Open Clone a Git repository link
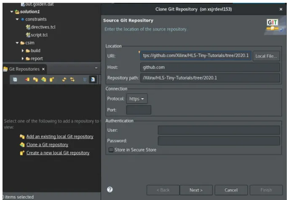Viewport: 287px width, 200px height. pyautogui.click(x=47, y=144)
